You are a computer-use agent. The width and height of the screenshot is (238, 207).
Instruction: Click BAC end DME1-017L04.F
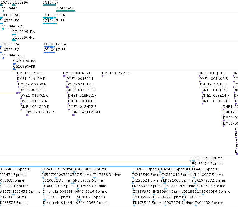click(x=30, y=73)
